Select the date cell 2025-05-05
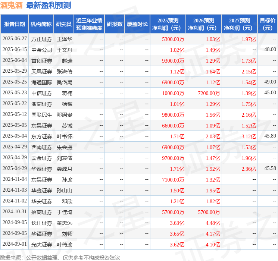The height and width of the screenshot is (261, 278). tap(15, 125)
